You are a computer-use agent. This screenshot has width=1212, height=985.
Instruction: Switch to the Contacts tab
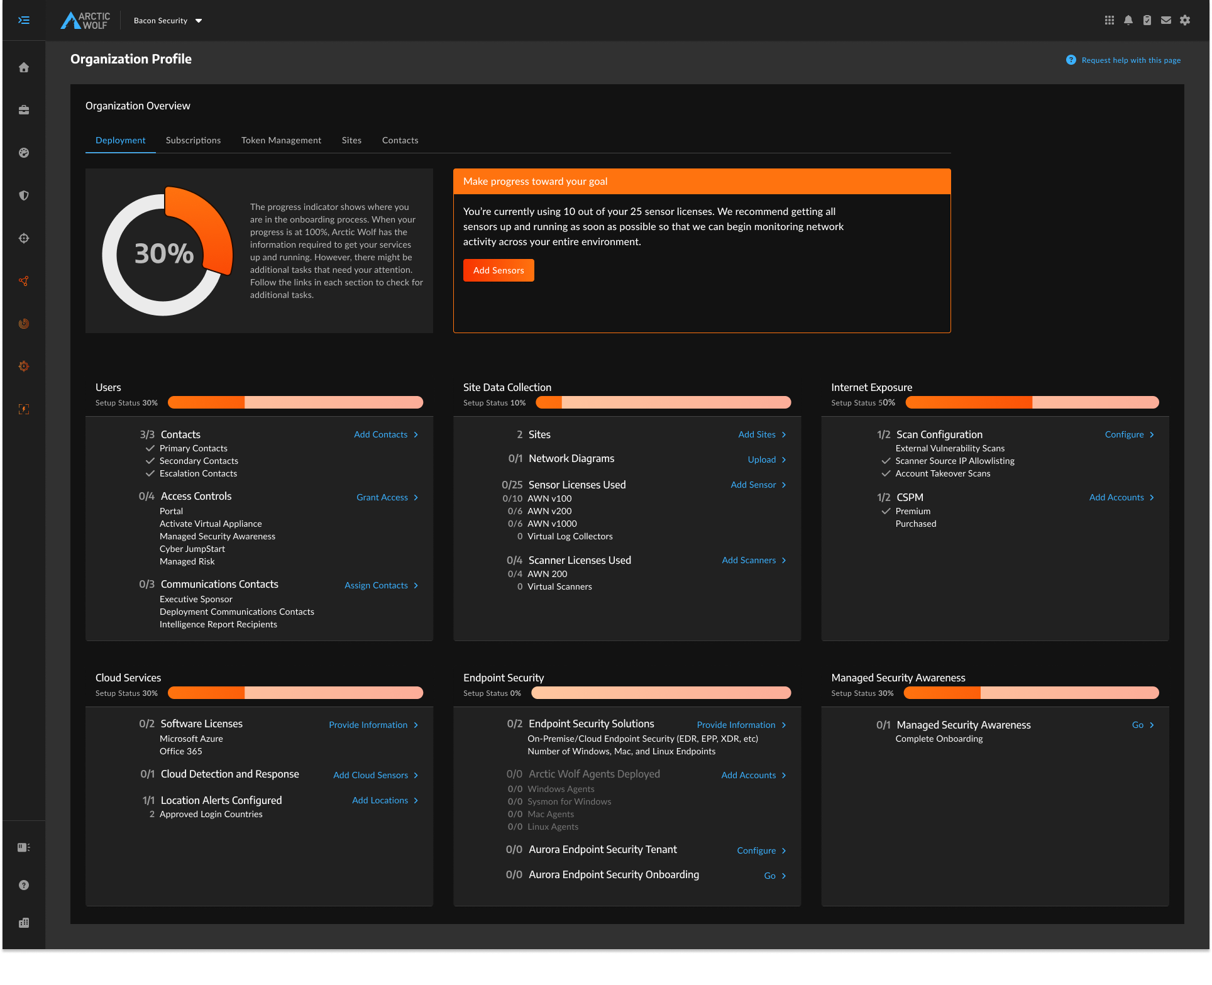(400, 140)
